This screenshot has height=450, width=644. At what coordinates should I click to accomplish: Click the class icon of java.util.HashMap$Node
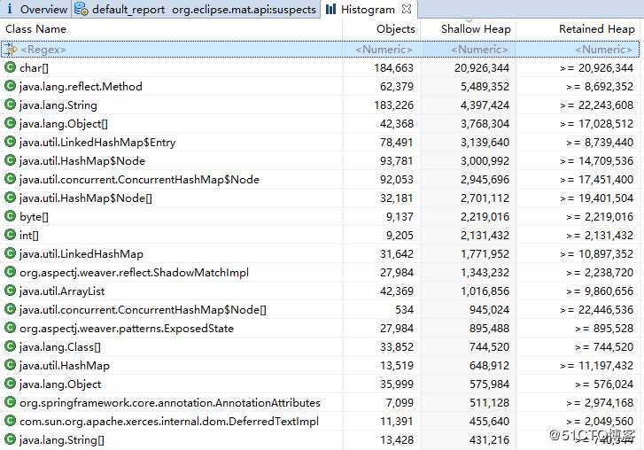[10, 160]
